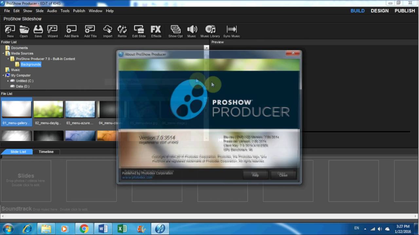The image size is (419, 235).
Task: Select ProShow Producer 7.0 Built-In Content folder
Action: click(x=46, y=59)
